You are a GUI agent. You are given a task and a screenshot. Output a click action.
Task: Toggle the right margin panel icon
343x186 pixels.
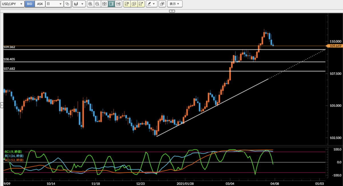click(111, 4)
